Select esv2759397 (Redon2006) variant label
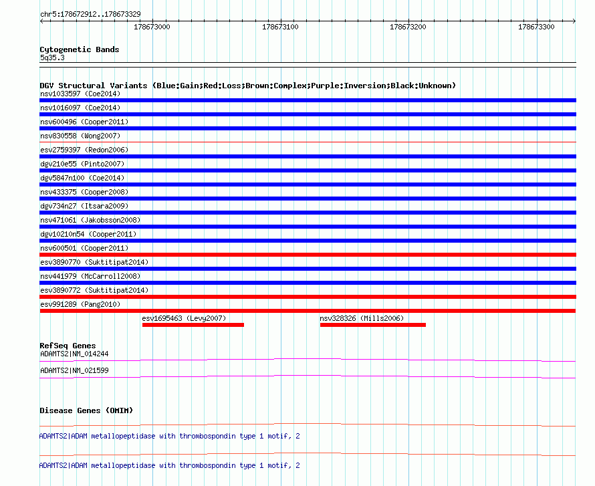This screenshot has width=595, height=486. tap(84, 150)
